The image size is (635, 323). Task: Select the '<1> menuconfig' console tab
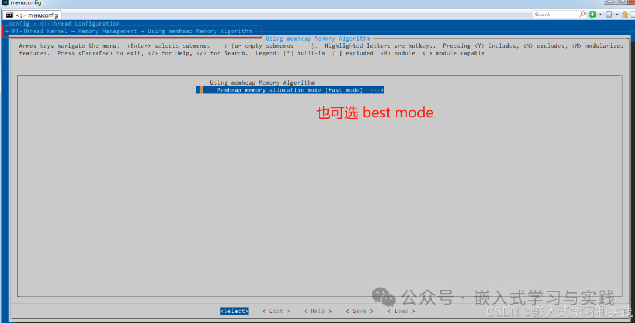click(x=32, y=15)
